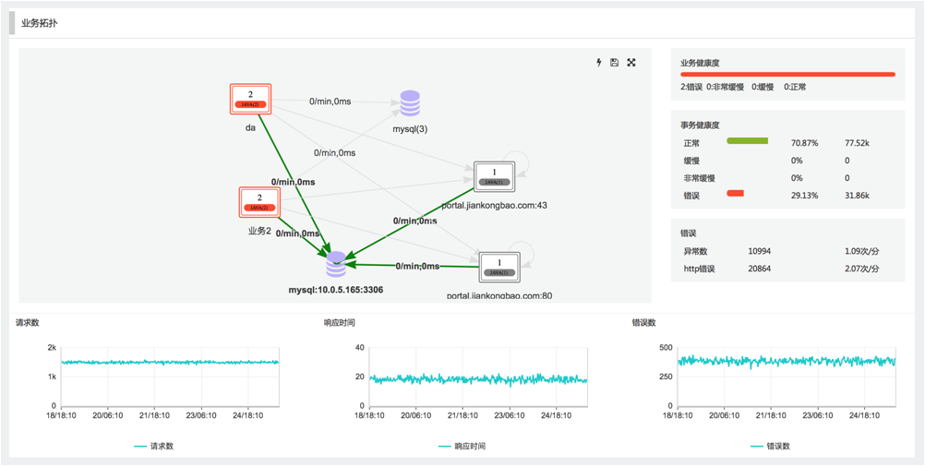Click the lightning bolt icon in topology toolbar
The image size is (925, 466).
598,63
